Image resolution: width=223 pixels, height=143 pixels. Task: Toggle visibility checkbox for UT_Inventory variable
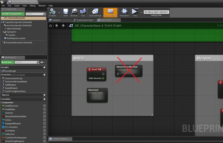point(44,127)
